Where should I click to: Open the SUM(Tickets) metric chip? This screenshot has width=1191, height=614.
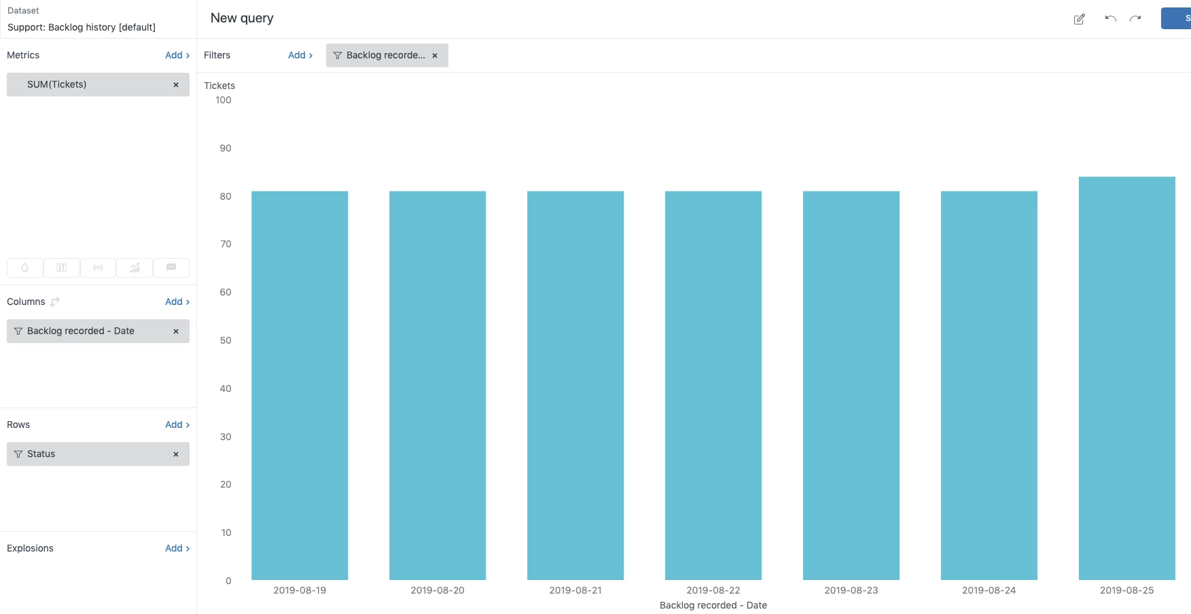(x=98, y=85)
